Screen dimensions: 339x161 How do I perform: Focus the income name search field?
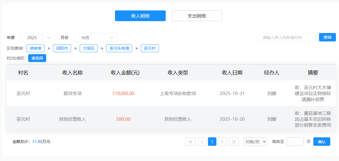click(287, 38)
